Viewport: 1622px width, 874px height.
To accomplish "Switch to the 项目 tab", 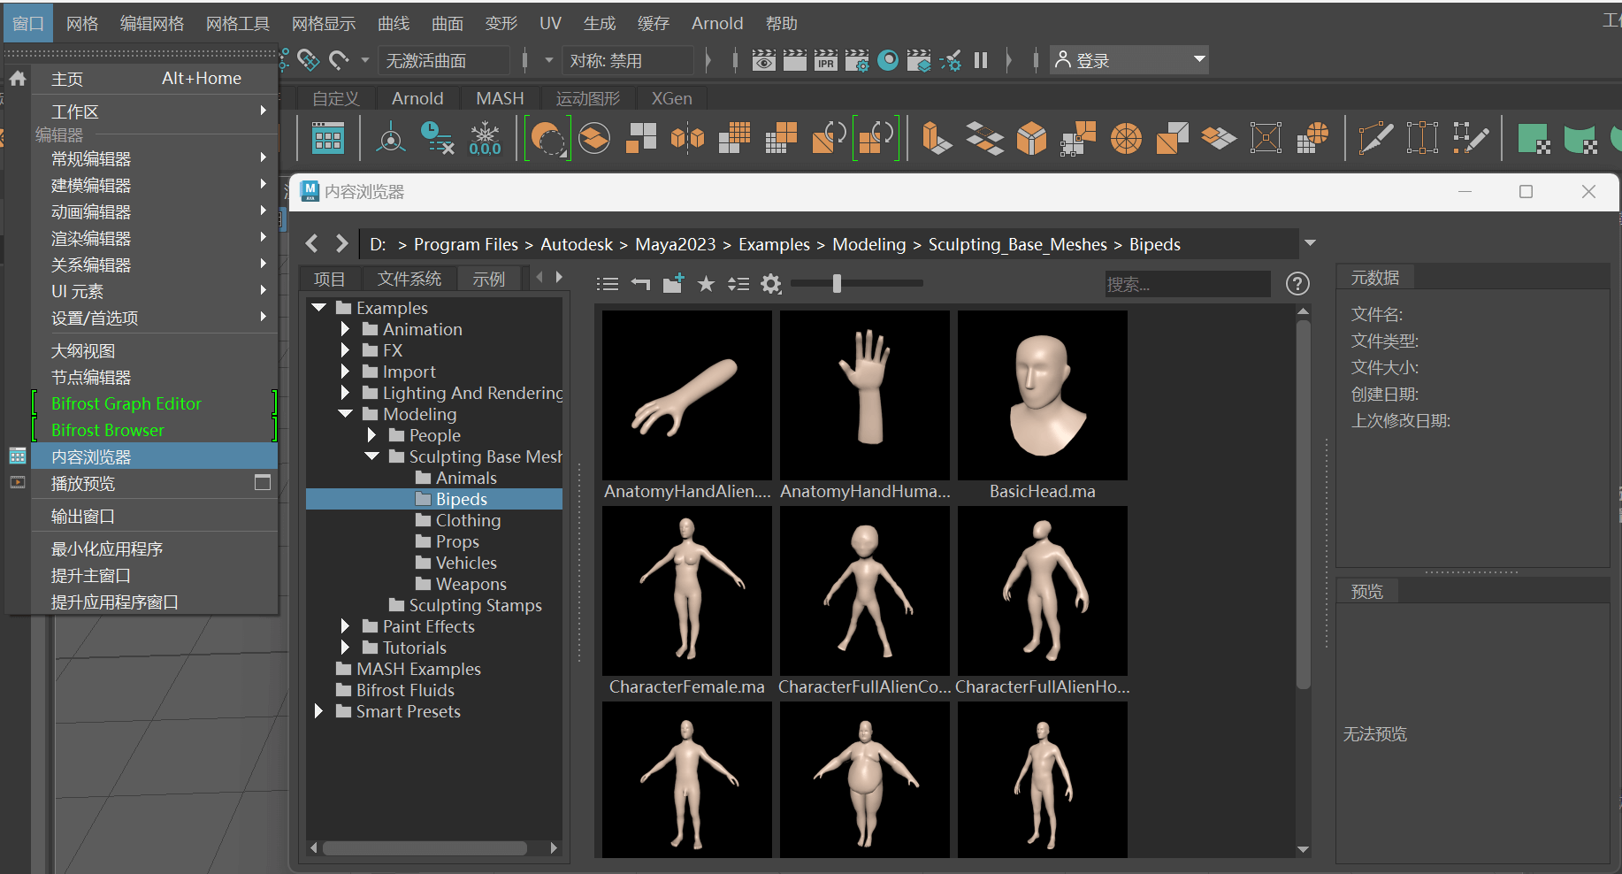I will (x=330, y=279).
